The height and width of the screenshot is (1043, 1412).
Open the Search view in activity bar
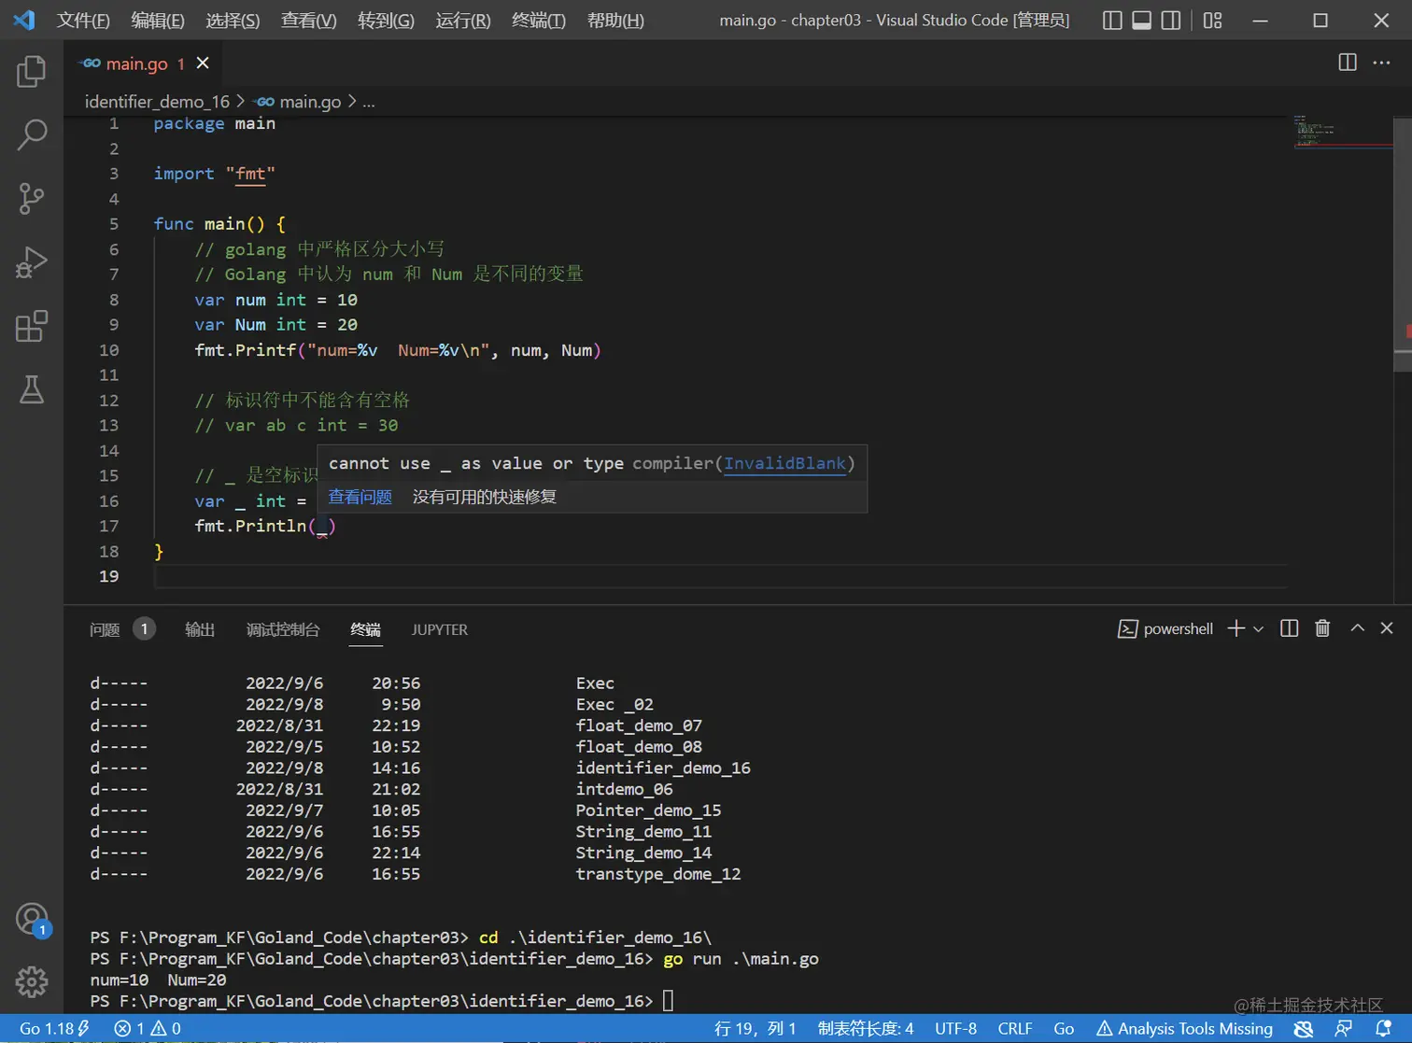(31, 135)
